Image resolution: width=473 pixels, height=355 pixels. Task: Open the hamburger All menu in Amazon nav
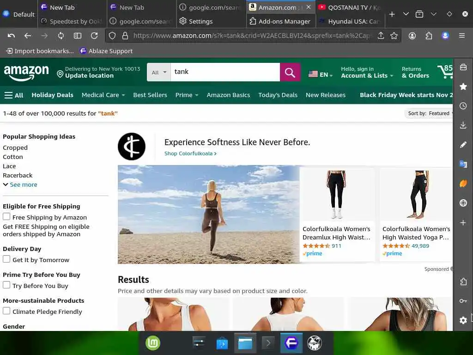14,95
